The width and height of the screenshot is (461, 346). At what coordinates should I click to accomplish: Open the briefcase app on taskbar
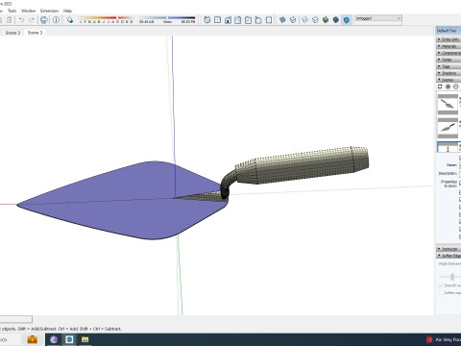33,339
